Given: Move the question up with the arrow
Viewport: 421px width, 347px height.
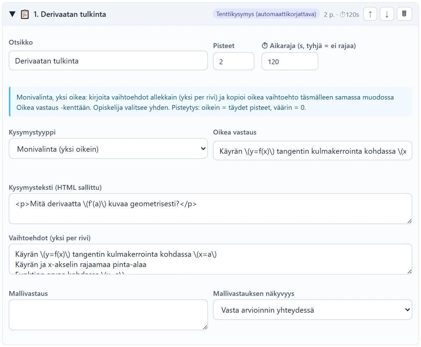Looking at the screenshot, I should tap(370, 14).
